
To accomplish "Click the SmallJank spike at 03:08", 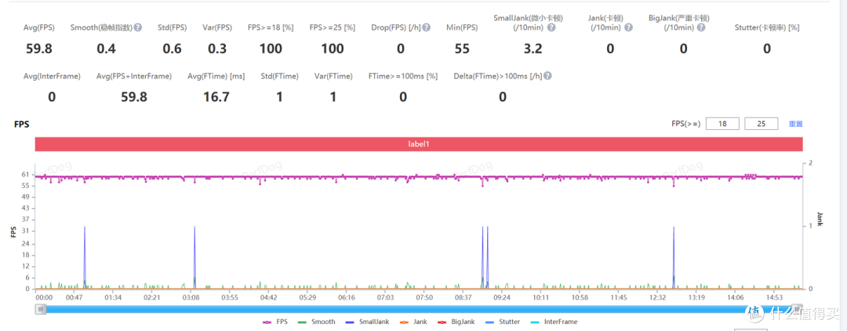I will click(x=194, y=257).
